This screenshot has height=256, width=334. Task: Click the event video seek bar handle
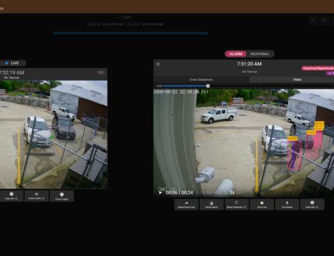click(x=208, y=86)
